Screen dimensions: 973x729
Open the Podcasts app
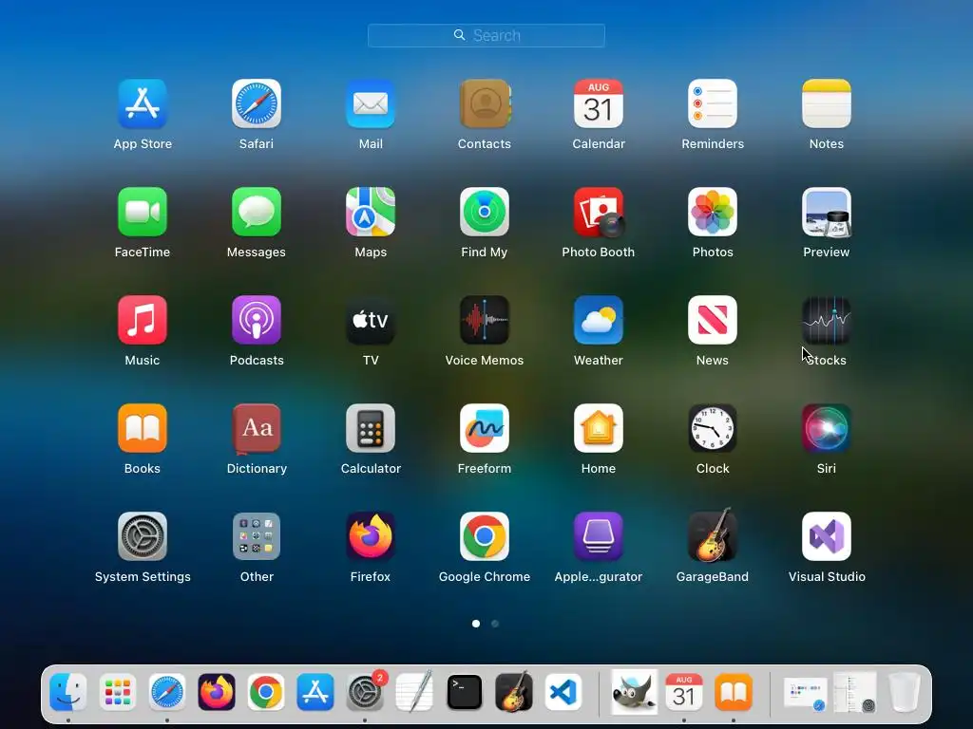257,320
